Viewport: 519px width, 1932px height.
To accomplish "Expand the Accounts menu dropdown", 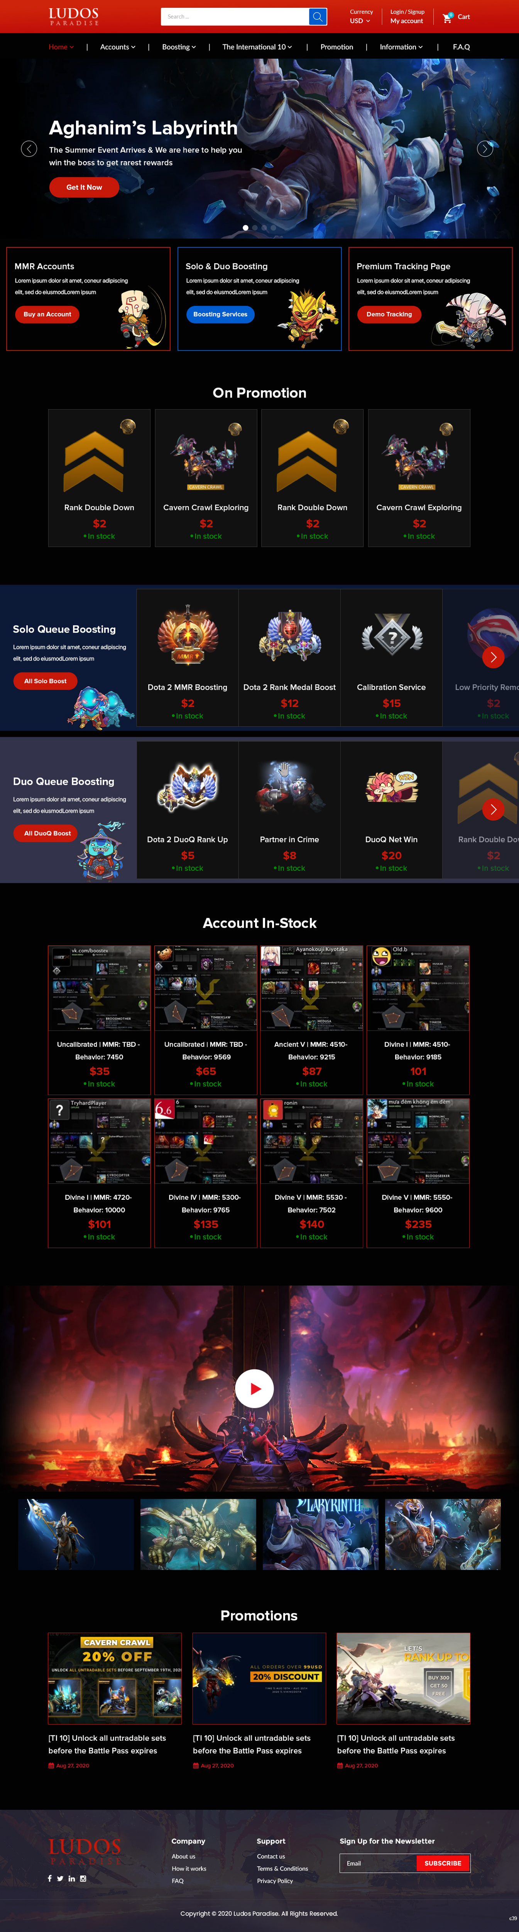I will [118, 46].
